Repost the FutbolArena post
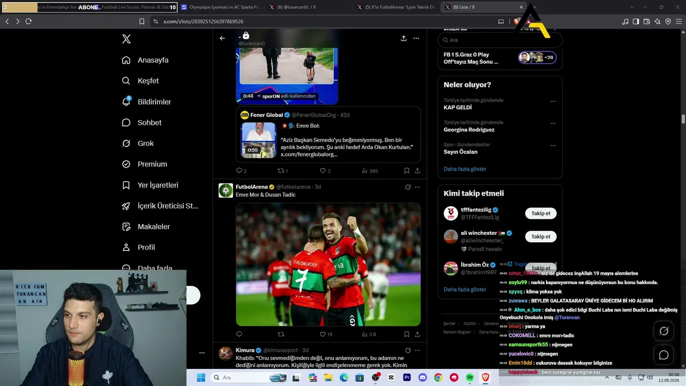The width and height of the screenshot is (686, 386). pyautogui.click(x=280, y=334)
